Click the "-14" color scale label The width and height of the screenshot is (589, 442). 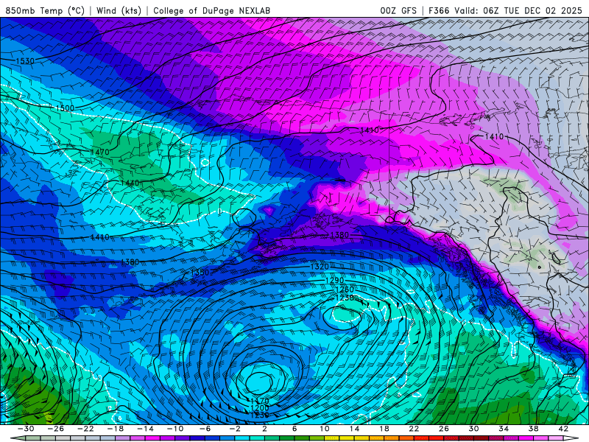coord(145,429)
